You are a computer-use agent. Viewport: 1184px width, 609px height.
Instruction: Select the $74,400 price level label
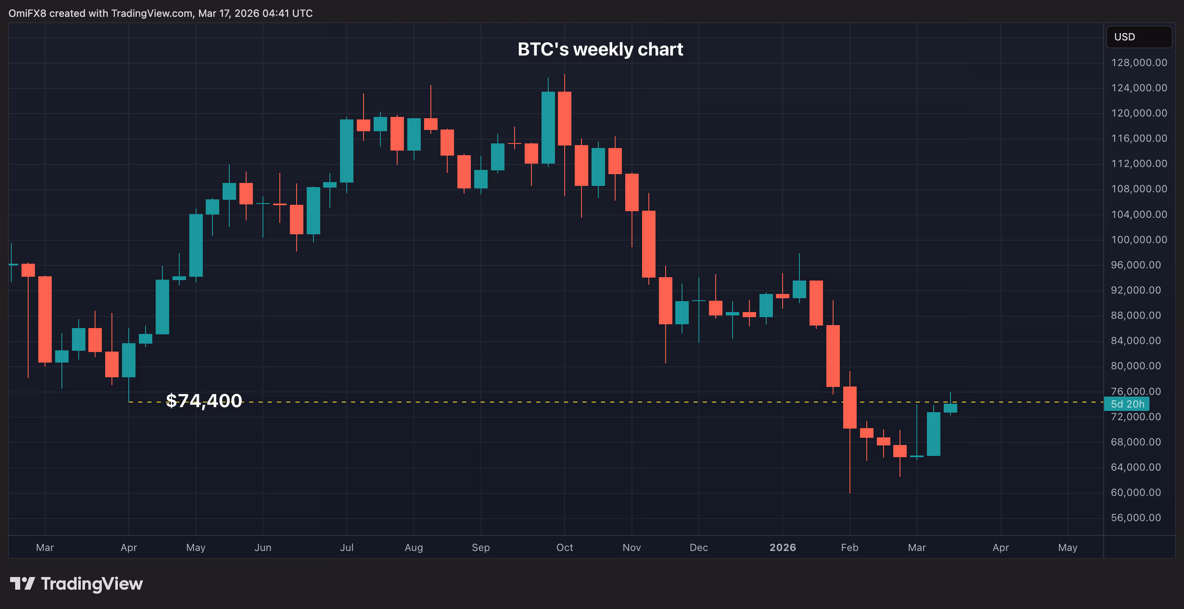tap(204, 401)
